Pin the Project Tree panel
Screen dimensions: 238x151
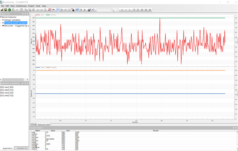coord(25,14)
